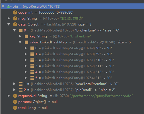This screenshot has width=144, height=114.
Task: Expand the requestUrl String node
Action: (x=9, y=96)
